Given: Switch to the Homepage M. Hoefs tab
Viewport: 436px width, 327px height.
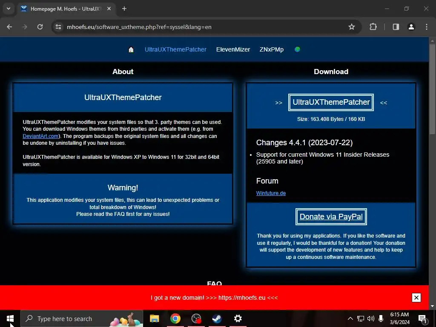Looking at the screenshot, I should [x=65, y=9].
